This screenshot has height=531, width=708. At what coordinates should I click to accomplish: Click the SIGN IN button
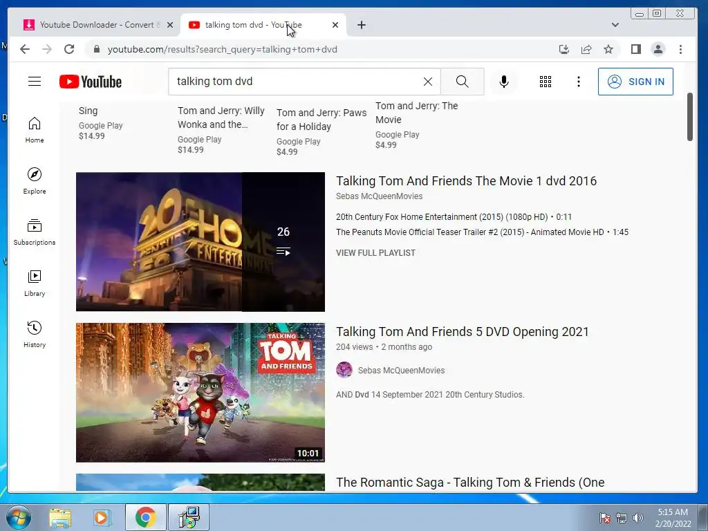coord(635,82)
